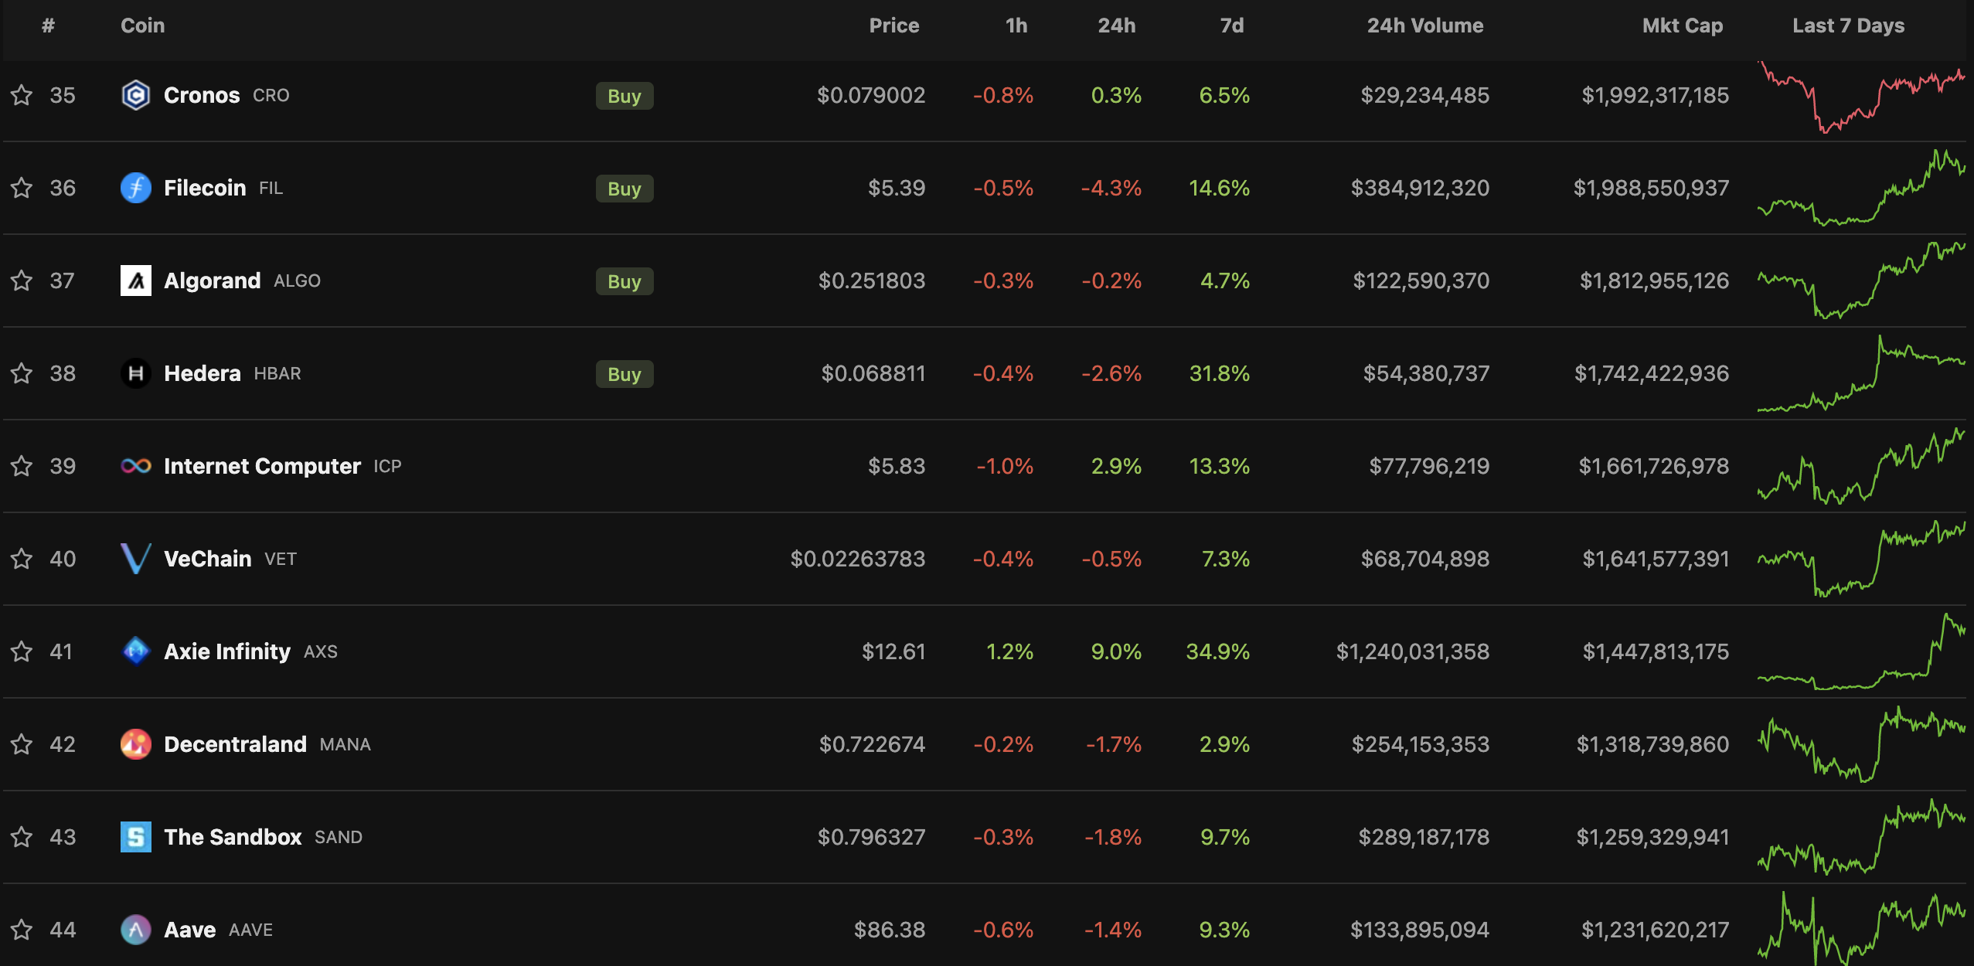Sort by 1h change column header
The image size is (1974, 966).
[x=1016, y=26]
